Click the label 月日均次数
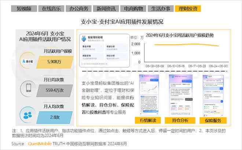This screenshot has width=242, height=150. pos(54,80)
